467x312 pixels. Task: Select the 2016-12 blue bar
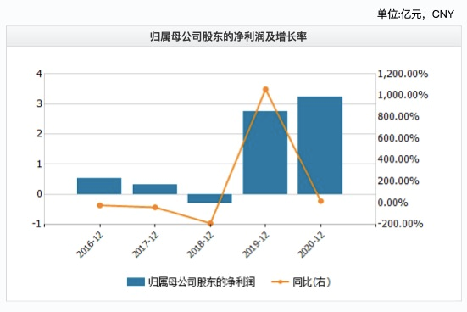click(99, 186)
